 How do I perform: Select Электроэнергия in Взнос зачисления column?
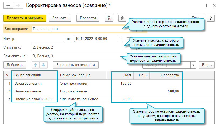[73, 84]
